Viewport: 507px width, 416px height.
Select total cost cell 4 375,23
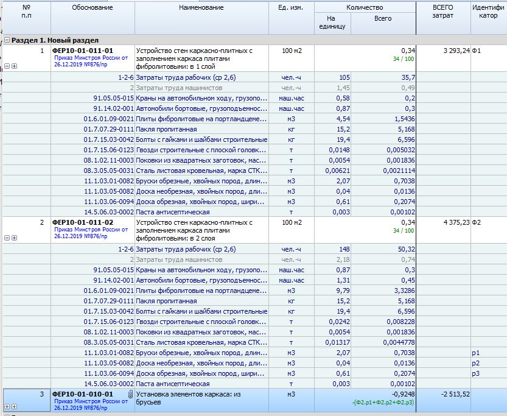click(x=456, y=222)
